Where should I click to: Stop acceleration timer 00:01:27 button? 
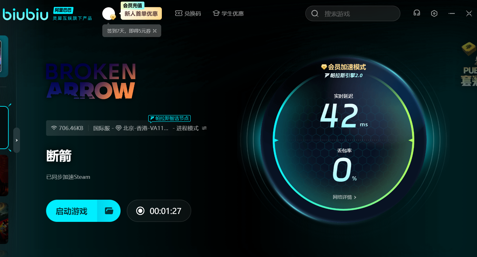click(159, 211)
